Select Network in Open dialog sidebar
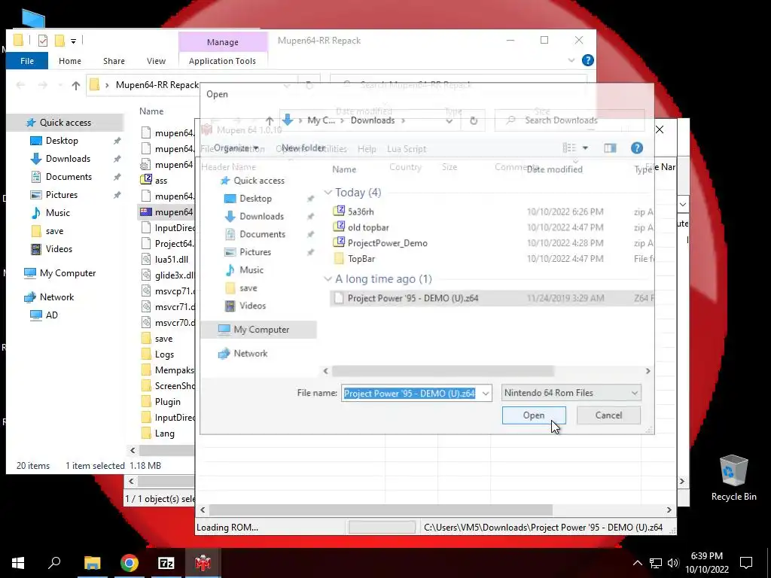The width and height of the screenshot is (771, 578). (x=250, y=354)
